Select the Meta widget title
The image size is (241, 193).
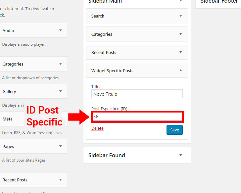click(8, 119)
